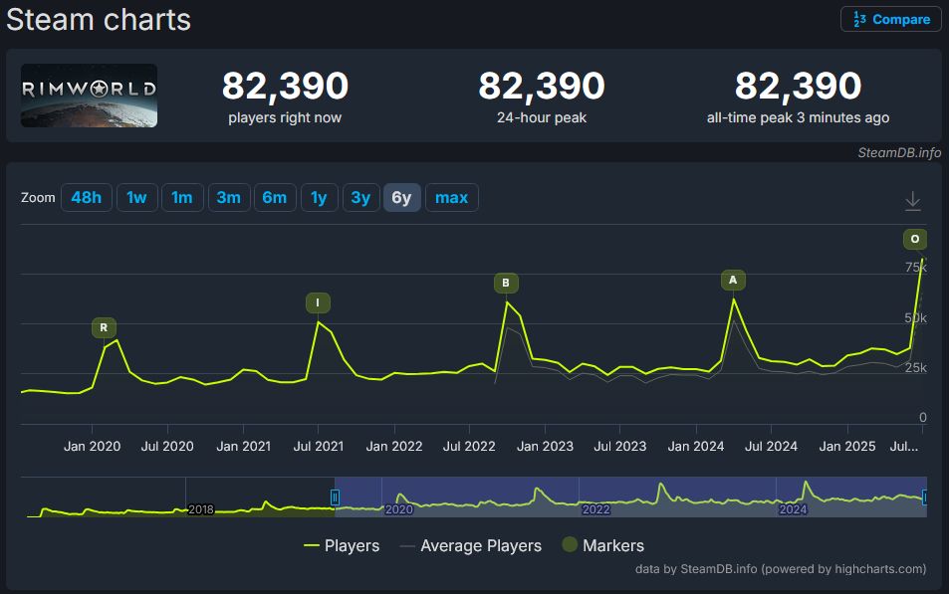Grab the left navigator range handle
Viewport: 949px width, 594px height.
click(335, 497)
